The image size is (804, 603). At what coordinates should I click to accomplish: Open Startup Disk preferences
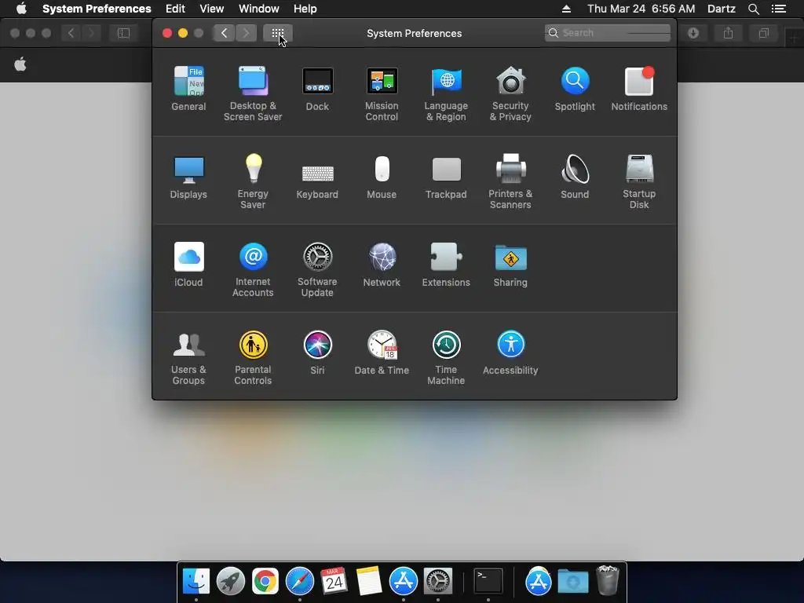pyautogui.click(x=639, y=181)
